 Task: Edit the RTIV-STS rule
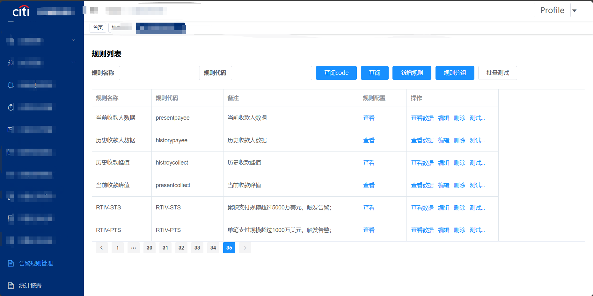(x=444, y=208)
